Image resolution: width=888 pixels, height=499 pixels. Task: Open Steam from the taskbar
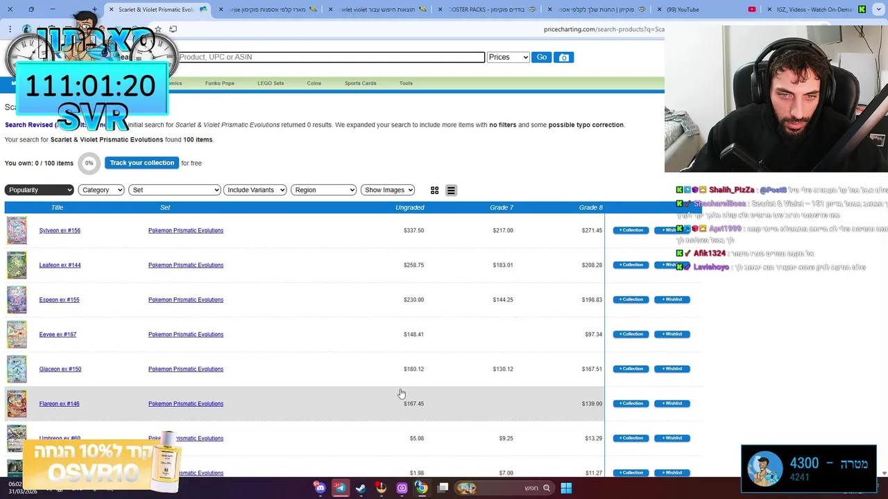tap(361, 488)
